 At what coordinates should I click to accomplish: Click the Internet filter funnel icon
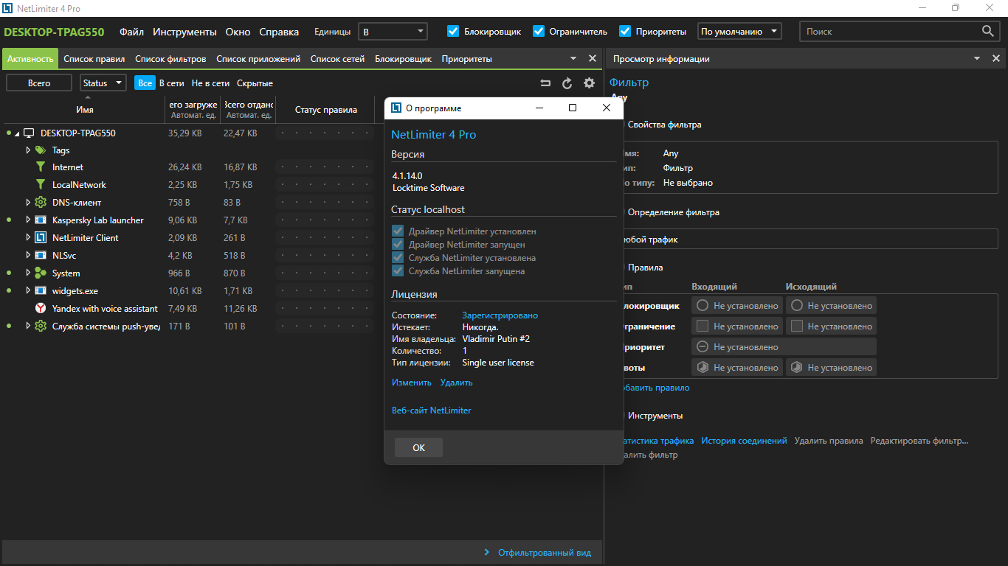[41, 167]
